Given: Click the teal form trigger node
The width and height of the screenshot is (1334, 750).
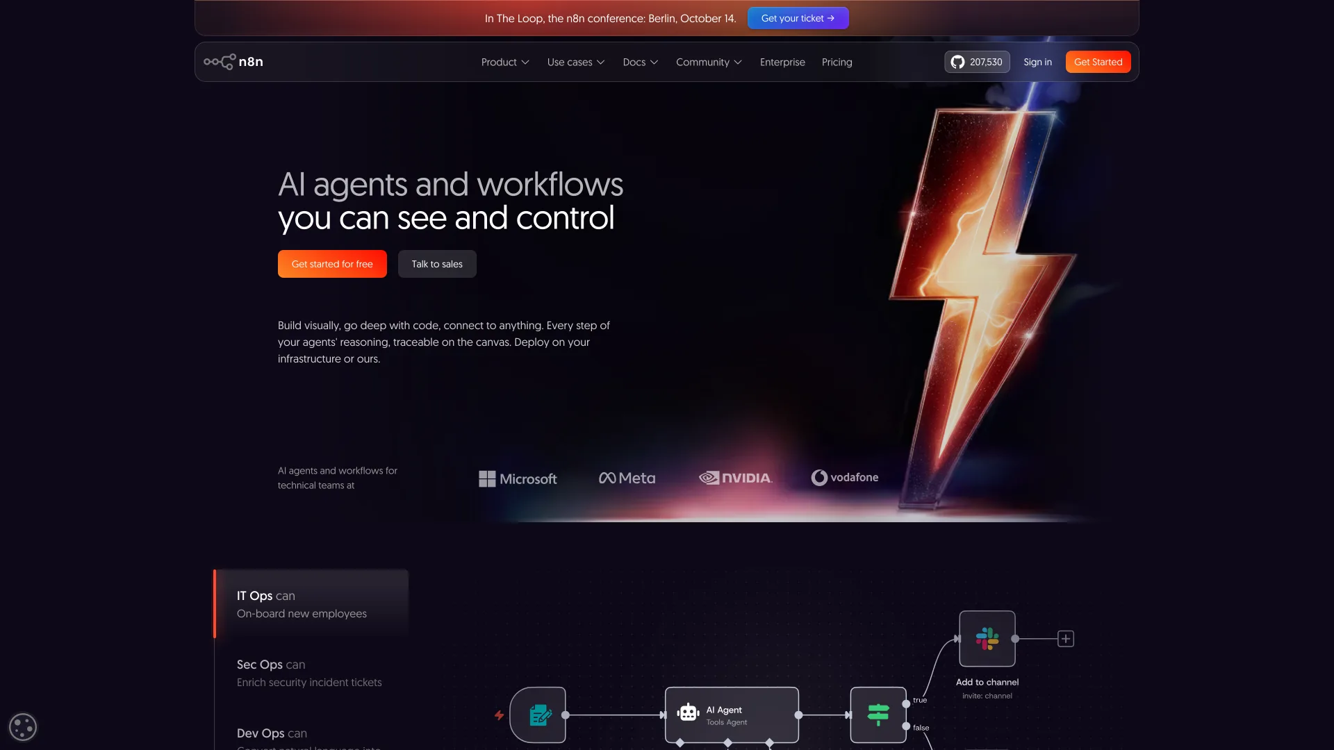Looking at the screenshot, I should pyautogui.click(x=538, y=715).
